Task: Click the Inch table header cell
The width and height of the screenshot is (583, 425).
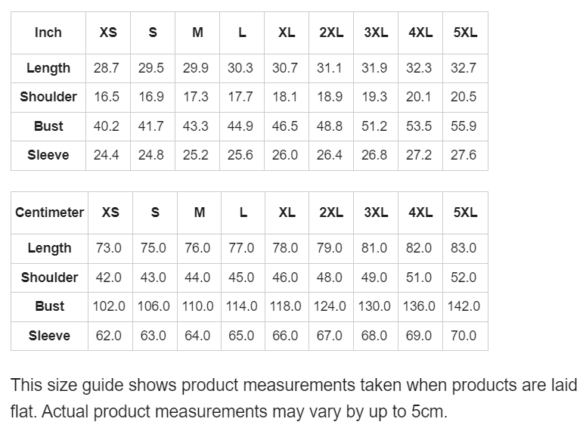Action: 48,33
